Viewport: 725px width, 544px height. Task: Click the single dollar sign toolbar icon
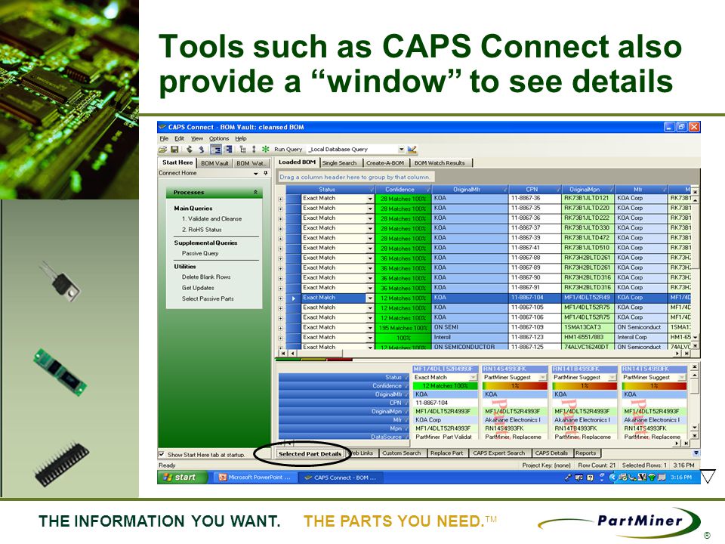pyautogui.click(x=201, y=150)
